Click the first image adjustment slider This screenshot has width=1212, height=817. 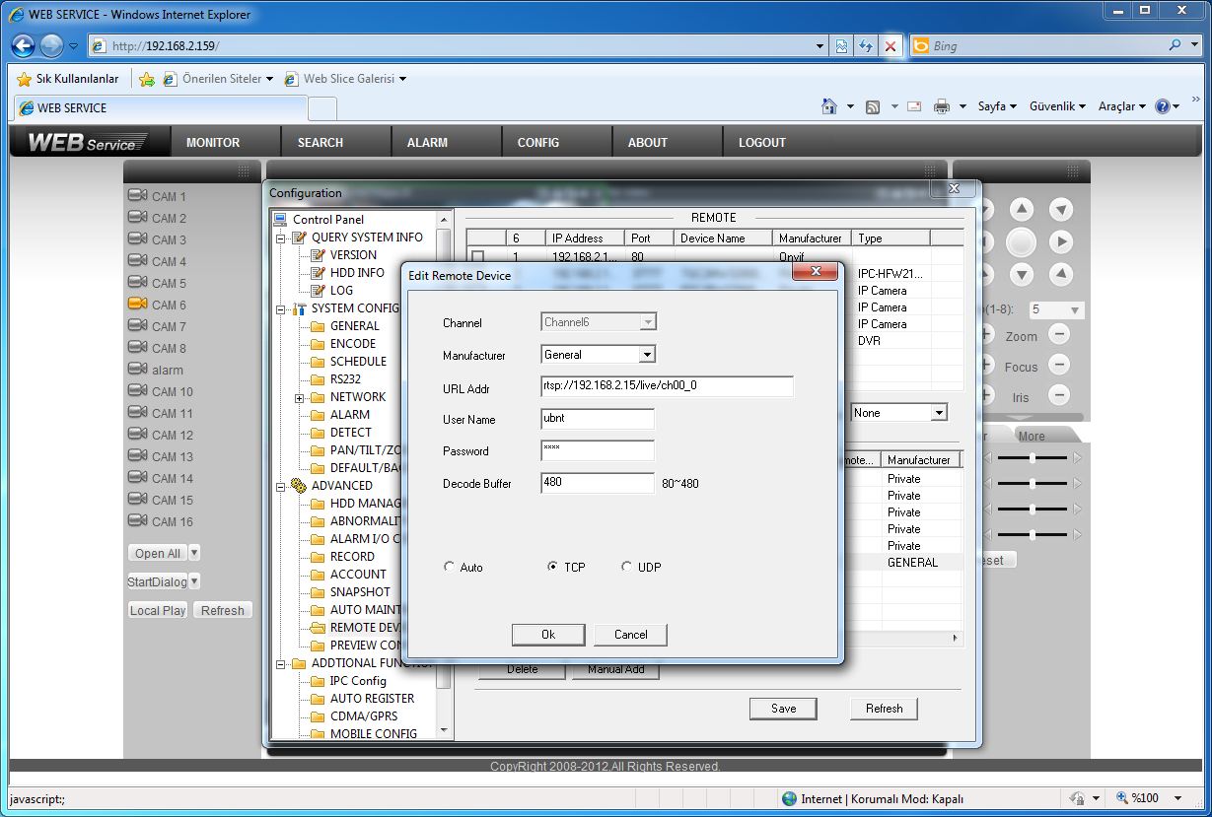1032,458
